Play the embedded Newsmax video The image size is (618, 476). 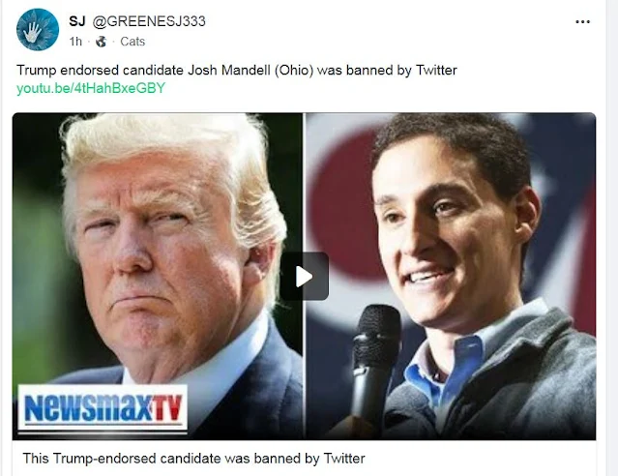tap(305, 277)
